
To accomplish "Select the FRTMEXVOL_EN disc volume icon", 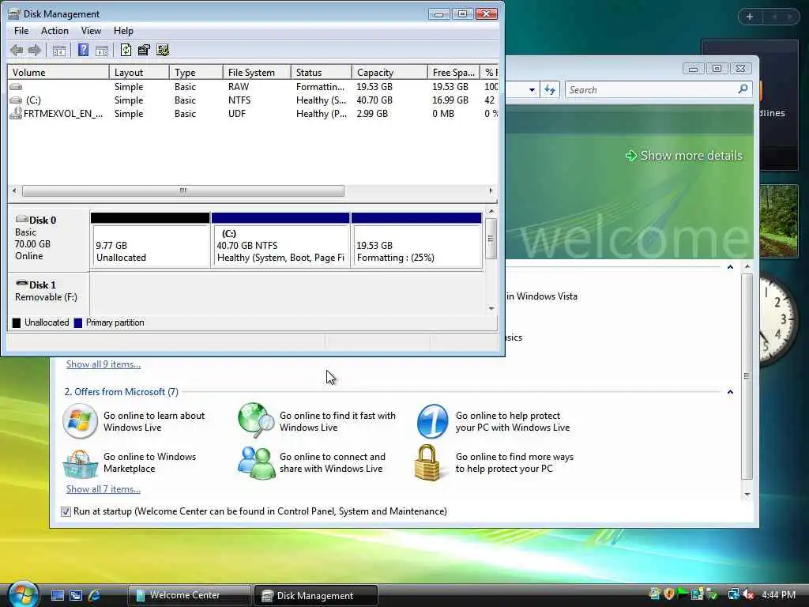I will pyautogui.click(x=16, y=114).
